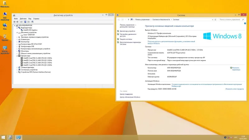The height and width of the screenshot is (140, 249).
Task: Click Центр поддержки link
Action: [x=126, y=94]
